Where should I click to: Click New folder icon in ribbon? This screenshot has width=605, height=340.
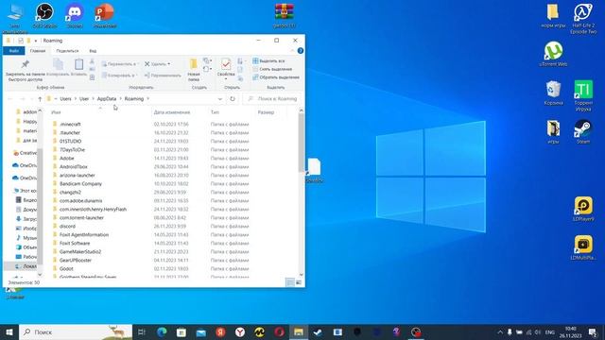pyautogui.click(x=193, y=70)
